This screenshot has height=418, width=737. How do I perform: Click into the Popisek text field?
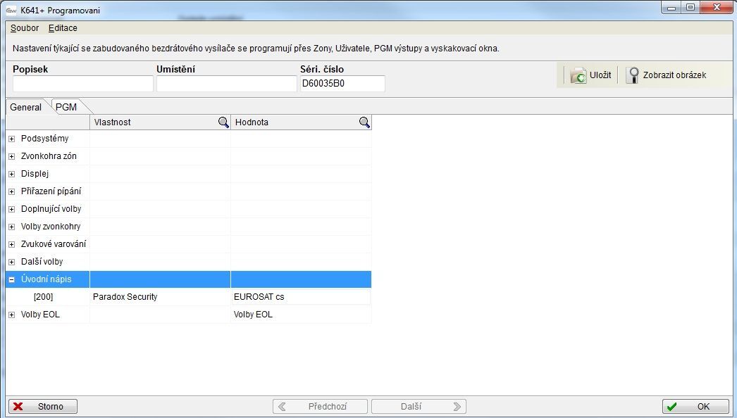(82, 84)
